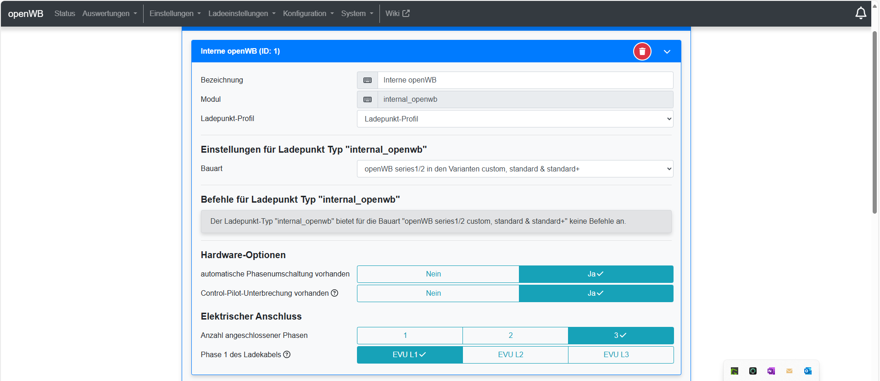Open the Konfiguration menu
880x381 pixels.
(308, 13)
